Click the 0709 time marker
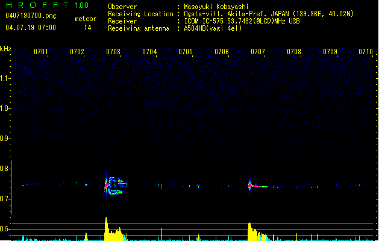Viewport: 379px width, 241px height. click(x=330, y=52)
